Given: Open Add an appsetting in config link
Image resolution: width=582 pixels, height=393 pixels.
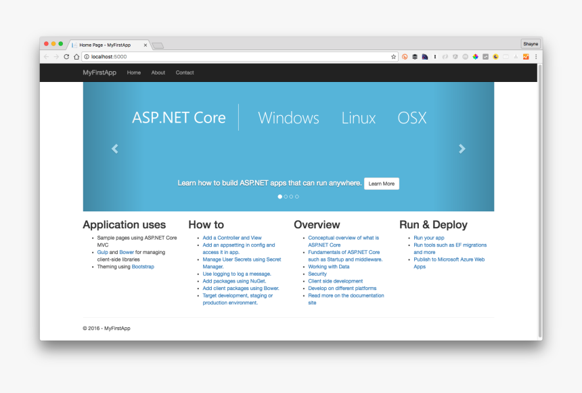Looking at the screenshot, I should [x=239, y=249].
